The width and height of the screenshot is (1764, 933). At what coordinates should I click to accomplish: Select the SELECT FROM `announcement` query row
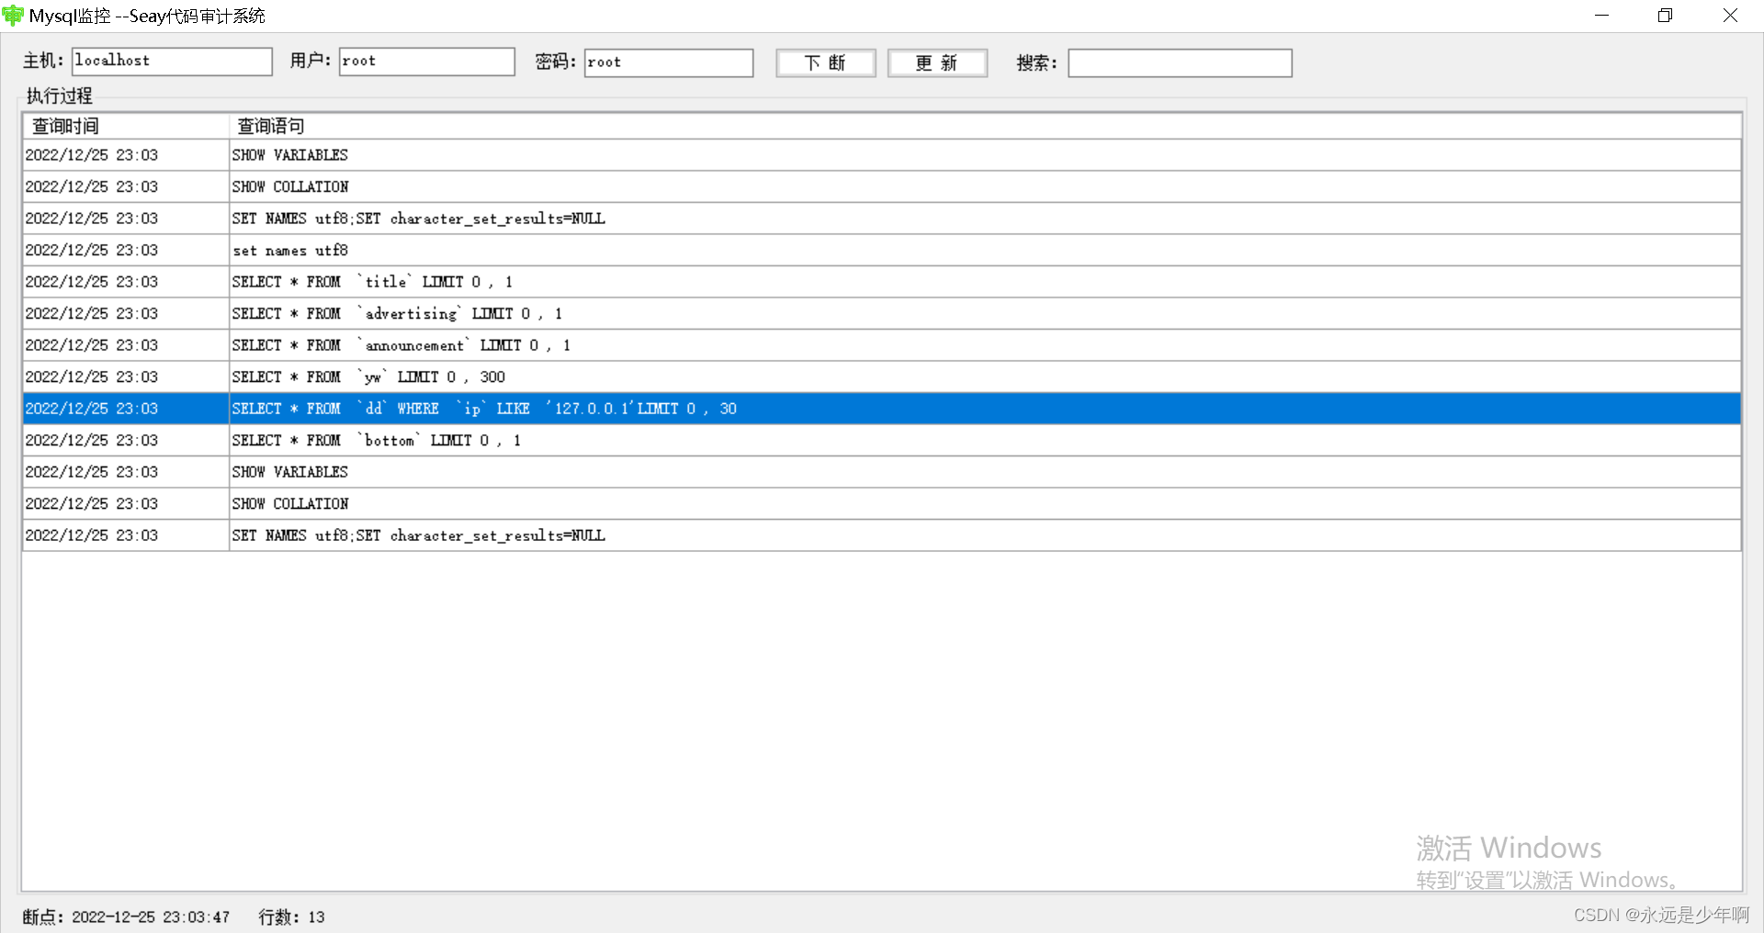pyautogui.click(x=882, y=345)
